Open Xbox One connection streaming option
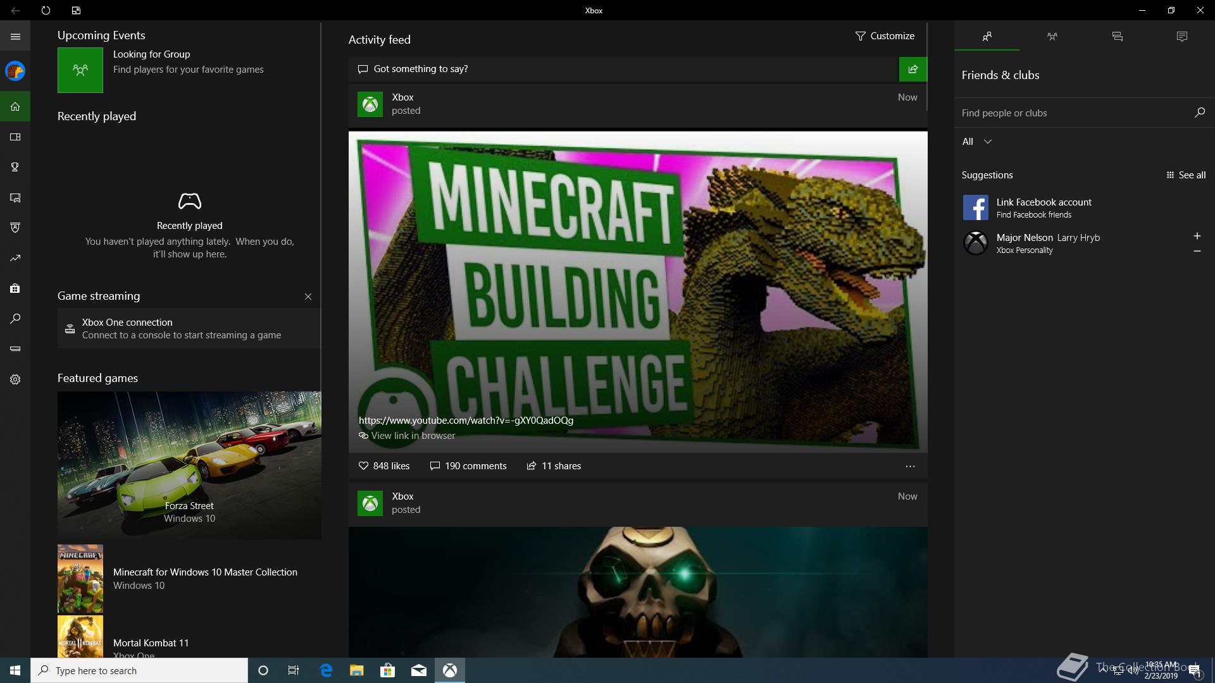Screen dimensions: 1215x683 click(189, 328)
